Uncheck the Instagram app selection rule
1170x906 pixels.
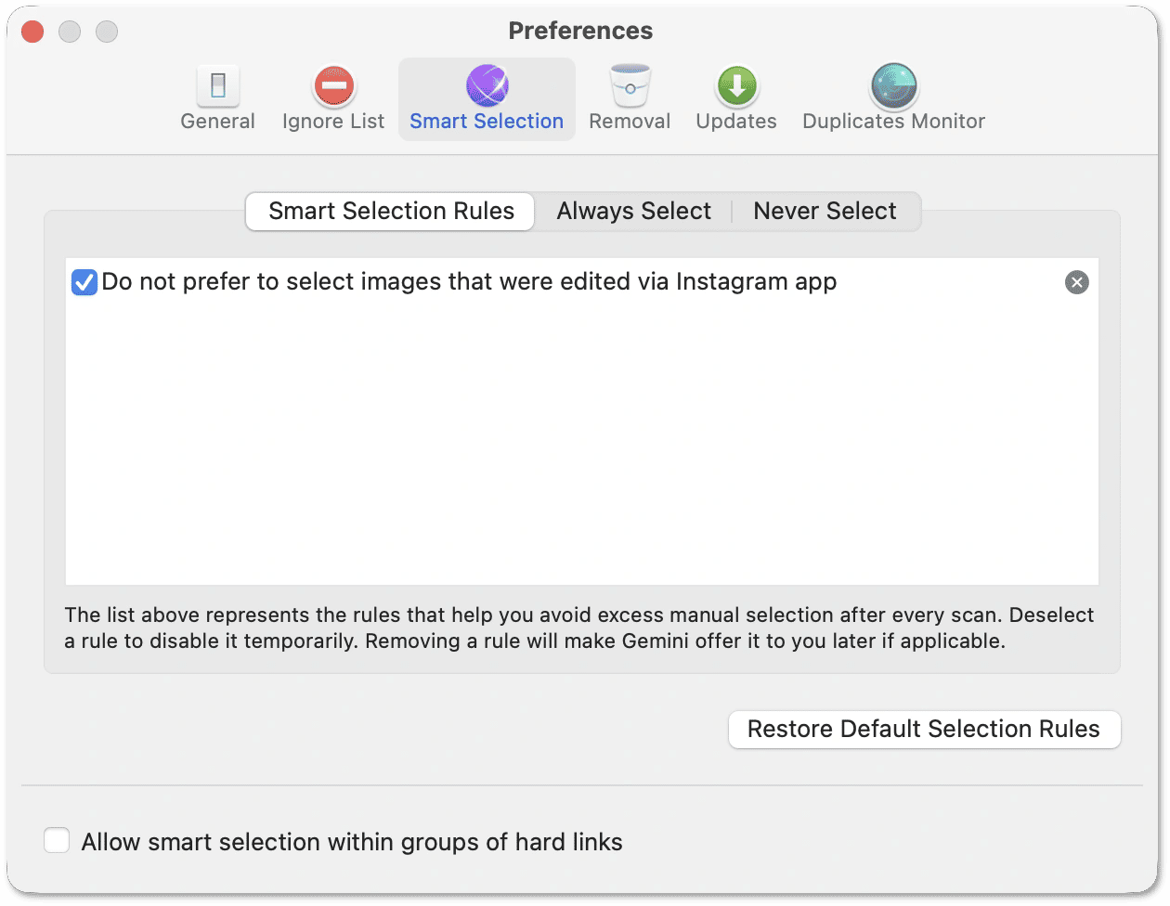coord(84,282)
